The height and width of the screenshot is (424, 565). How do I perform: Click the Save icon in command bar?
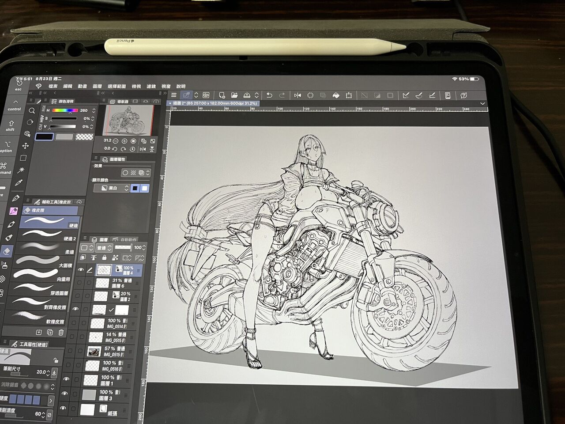click(x=247, y=95)
